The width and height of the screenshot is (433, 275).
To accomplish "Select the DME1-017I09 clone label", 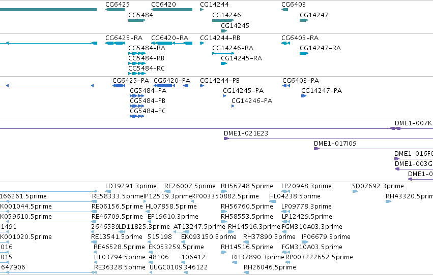I will tap(335, 144).
